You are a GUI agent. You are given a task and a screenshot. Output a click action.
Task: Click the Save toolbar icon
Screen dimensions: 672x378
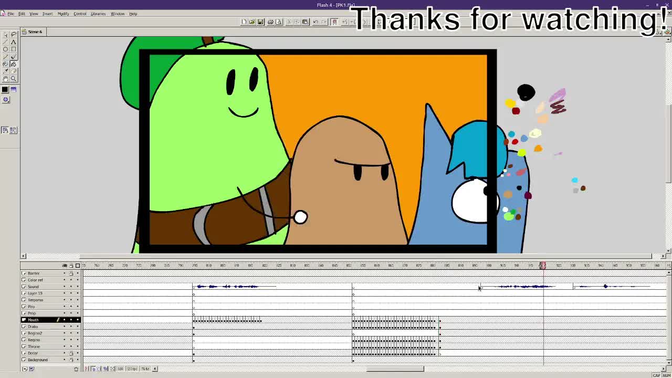click(260, 22)
